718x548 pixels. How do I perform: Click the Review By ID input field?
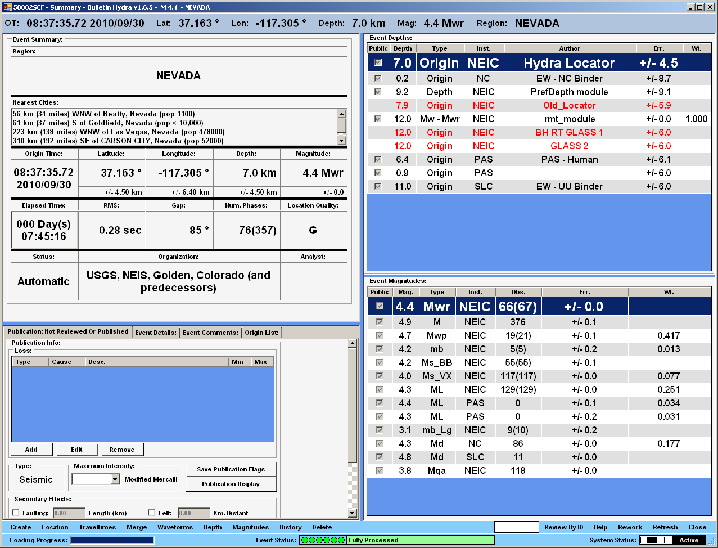(517, 527)
